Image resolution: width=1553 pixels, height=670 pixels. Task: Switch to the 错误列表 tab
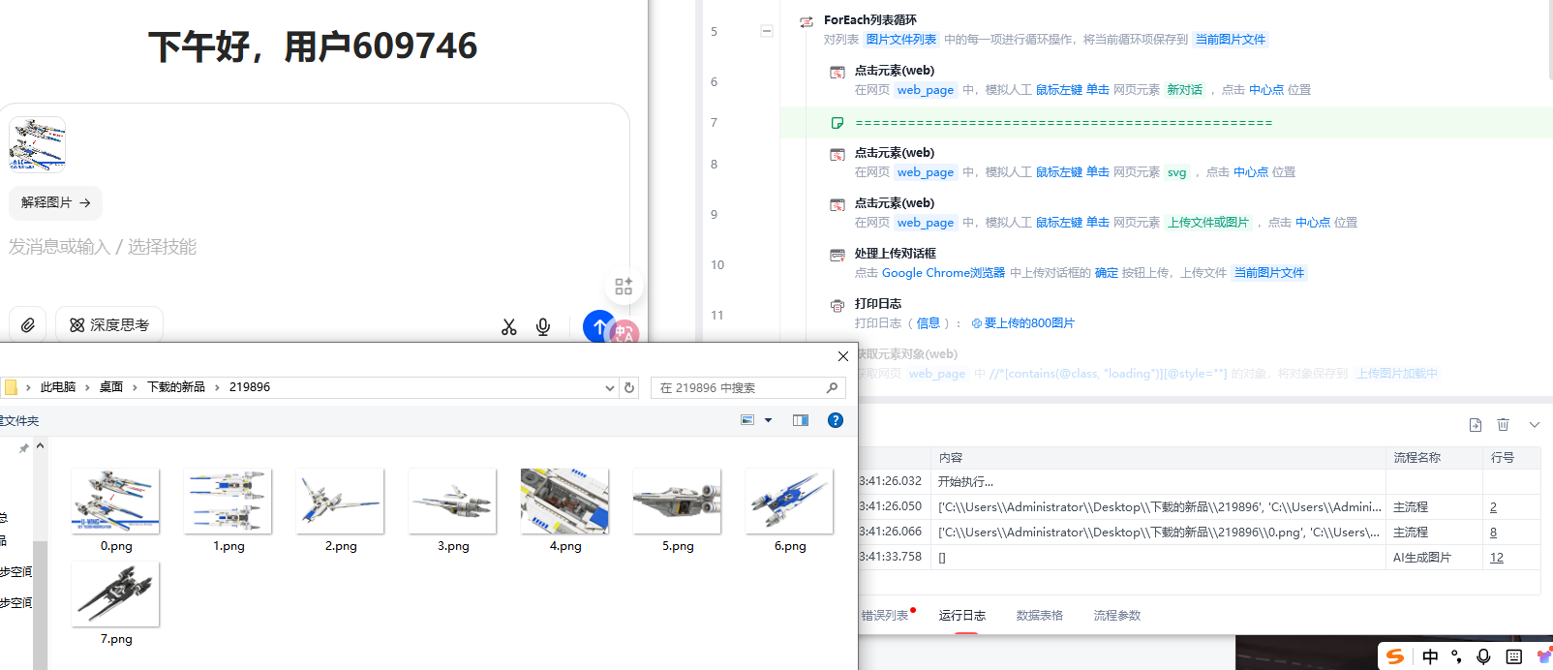885,616
